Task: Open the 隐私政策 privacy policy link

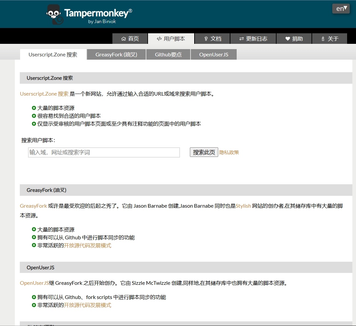Action: coord(229,152)
